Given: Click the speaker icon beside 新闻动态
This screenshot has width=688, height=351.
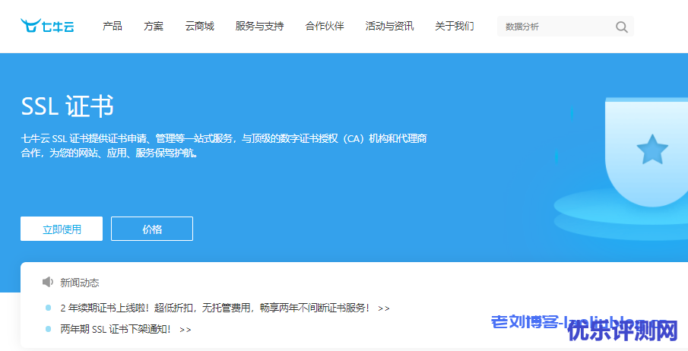Looking at the screenshot, I should point(48,283).
